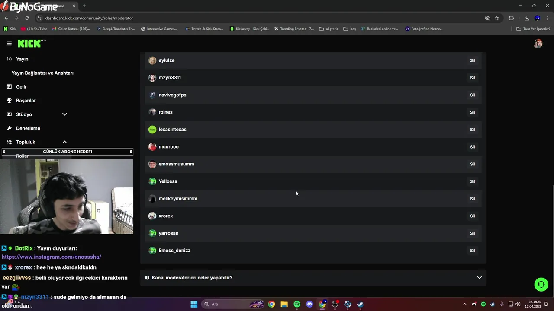Open the profile avatar menu
Viewport: 554px width, 311px height.
click(538, 44)
